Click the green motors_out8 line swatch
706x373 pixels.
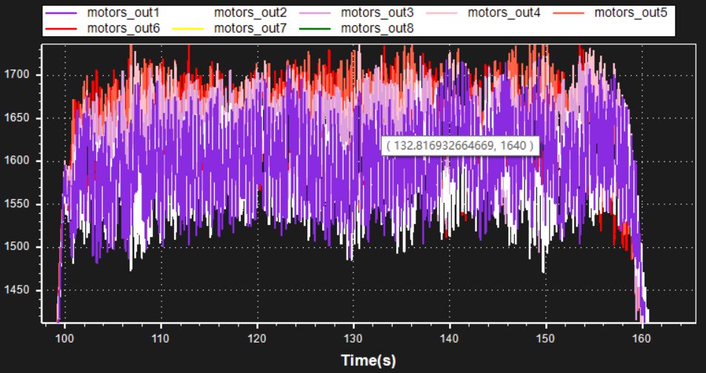(314, 29)
